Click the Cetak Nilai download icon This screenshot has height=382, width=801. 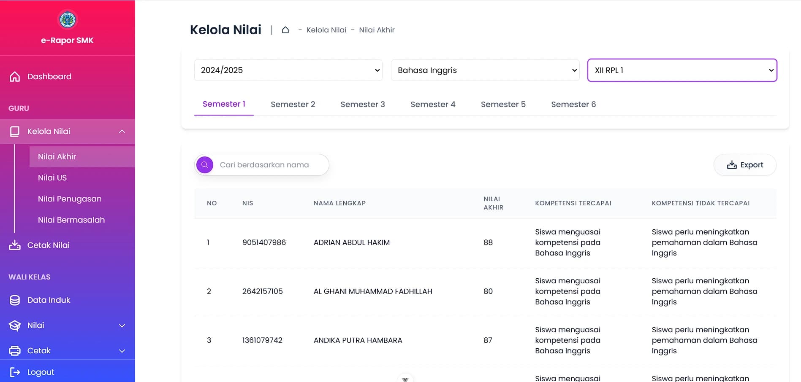tap(15, 245)
